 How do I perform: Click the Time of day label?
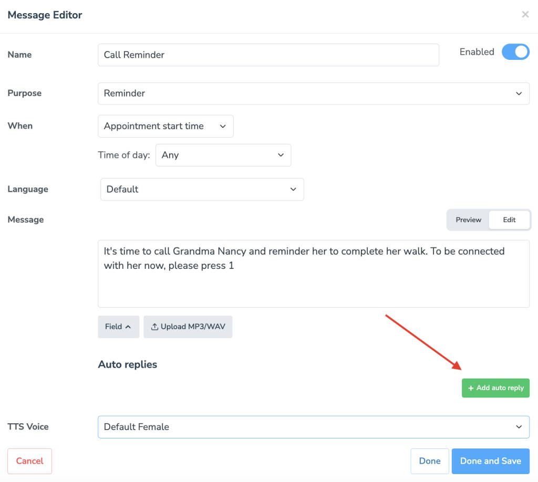(x=124, y=155)
